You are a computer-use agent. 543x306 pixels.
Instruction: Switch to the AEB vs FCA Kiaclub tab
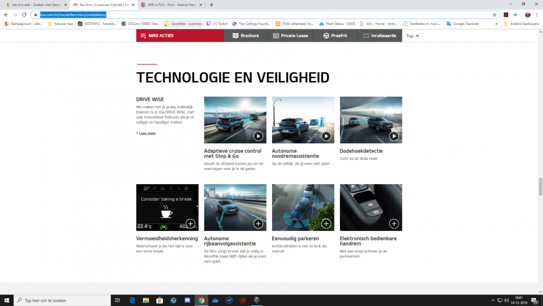pos(169,4)
